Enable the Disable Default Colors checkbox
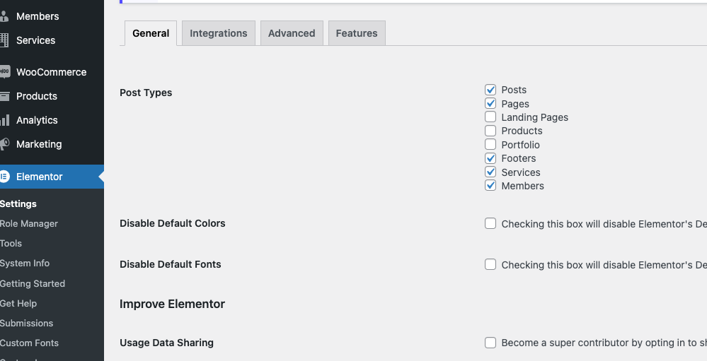707x361 pixels. click(490, 223)
